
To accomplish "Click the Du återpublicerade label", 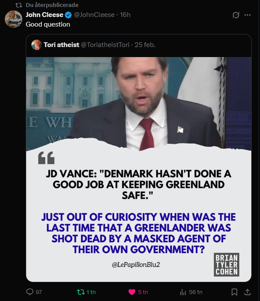I will (52, 5).
